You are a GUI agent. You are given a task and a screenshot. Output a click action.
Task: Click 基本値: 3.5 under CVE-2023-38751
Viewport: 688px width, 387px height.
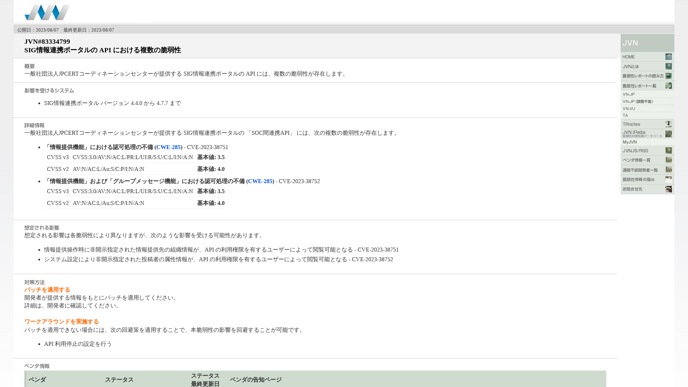point(211,157)
